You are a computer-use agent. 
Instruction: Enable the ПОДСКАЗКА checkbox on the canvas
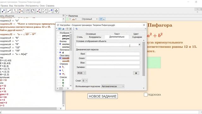pos(146,95)
